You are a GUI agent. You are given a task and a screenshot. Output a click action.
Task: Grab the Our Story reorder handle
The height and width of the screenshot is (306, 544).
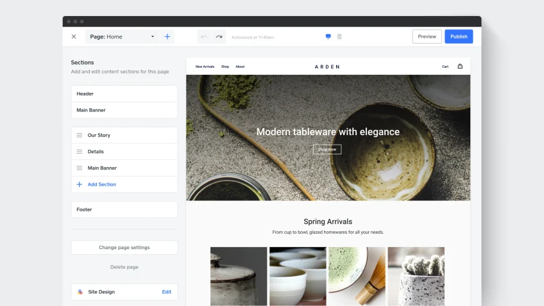[80, 135]
